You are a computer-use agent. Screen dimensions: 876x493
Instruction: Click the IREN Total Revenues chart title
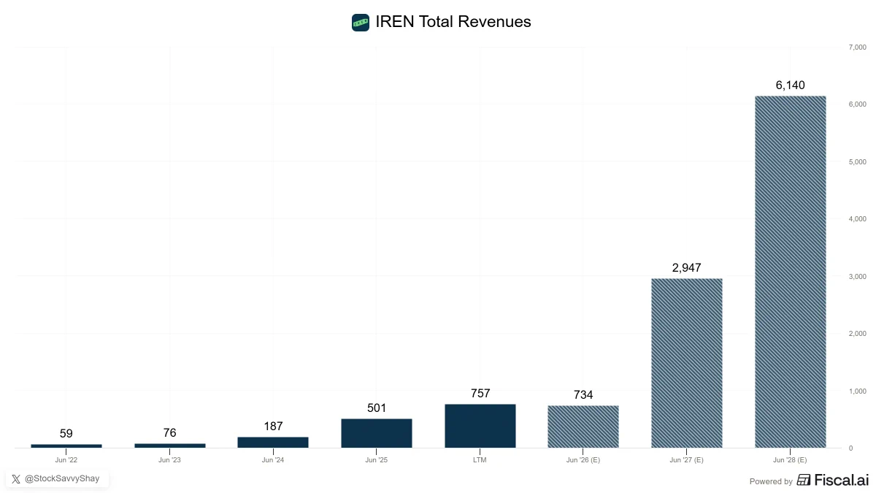tap(453, 22)
